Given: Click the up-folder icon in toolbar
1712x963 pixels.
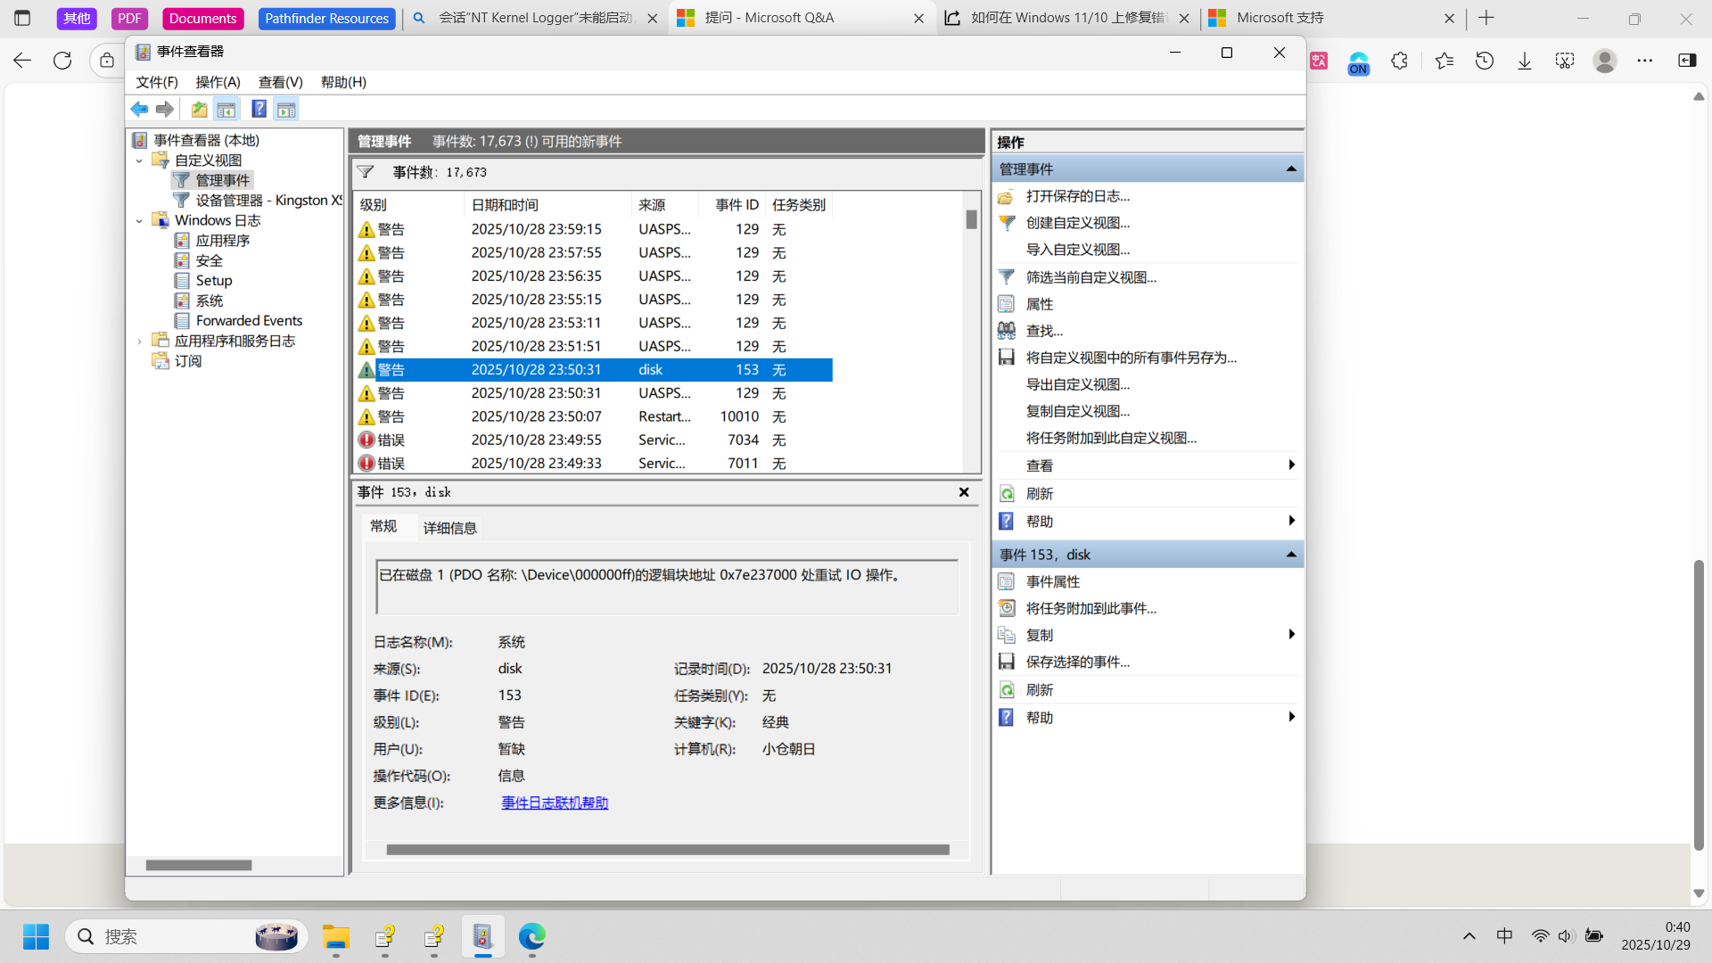Looking at the screenshot, I should point(199,109).
